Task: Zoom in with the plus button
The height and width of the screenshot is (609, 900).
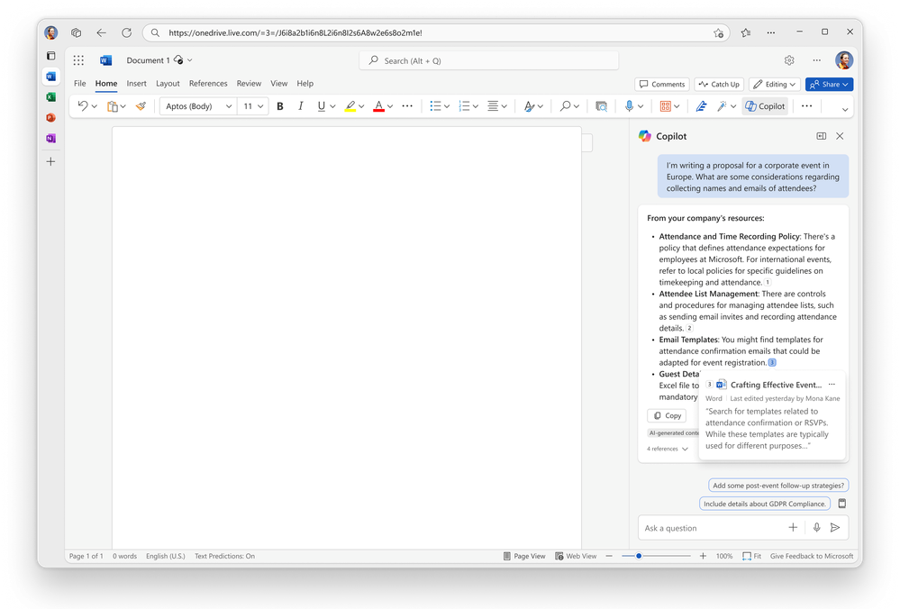Action: (703, 556)
